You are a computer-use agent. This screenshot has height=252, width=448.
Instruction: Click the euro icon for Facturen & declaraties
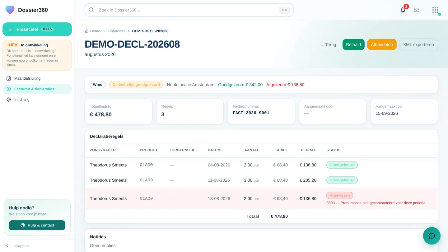[x=9, y=89]
